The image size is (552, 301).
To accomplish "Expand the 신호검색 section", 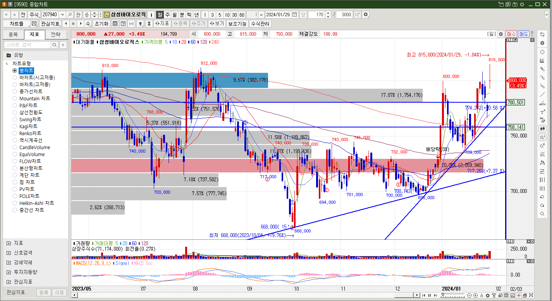I will (x=9, y=253).
